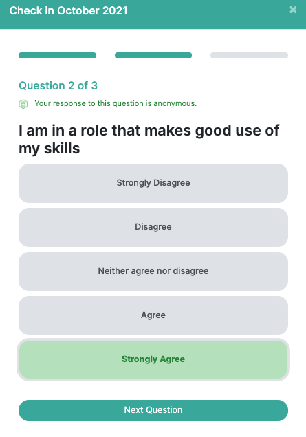306x437 pixels.
Task: Click the 'my skills' line of the heading
Action: (50, 149)
